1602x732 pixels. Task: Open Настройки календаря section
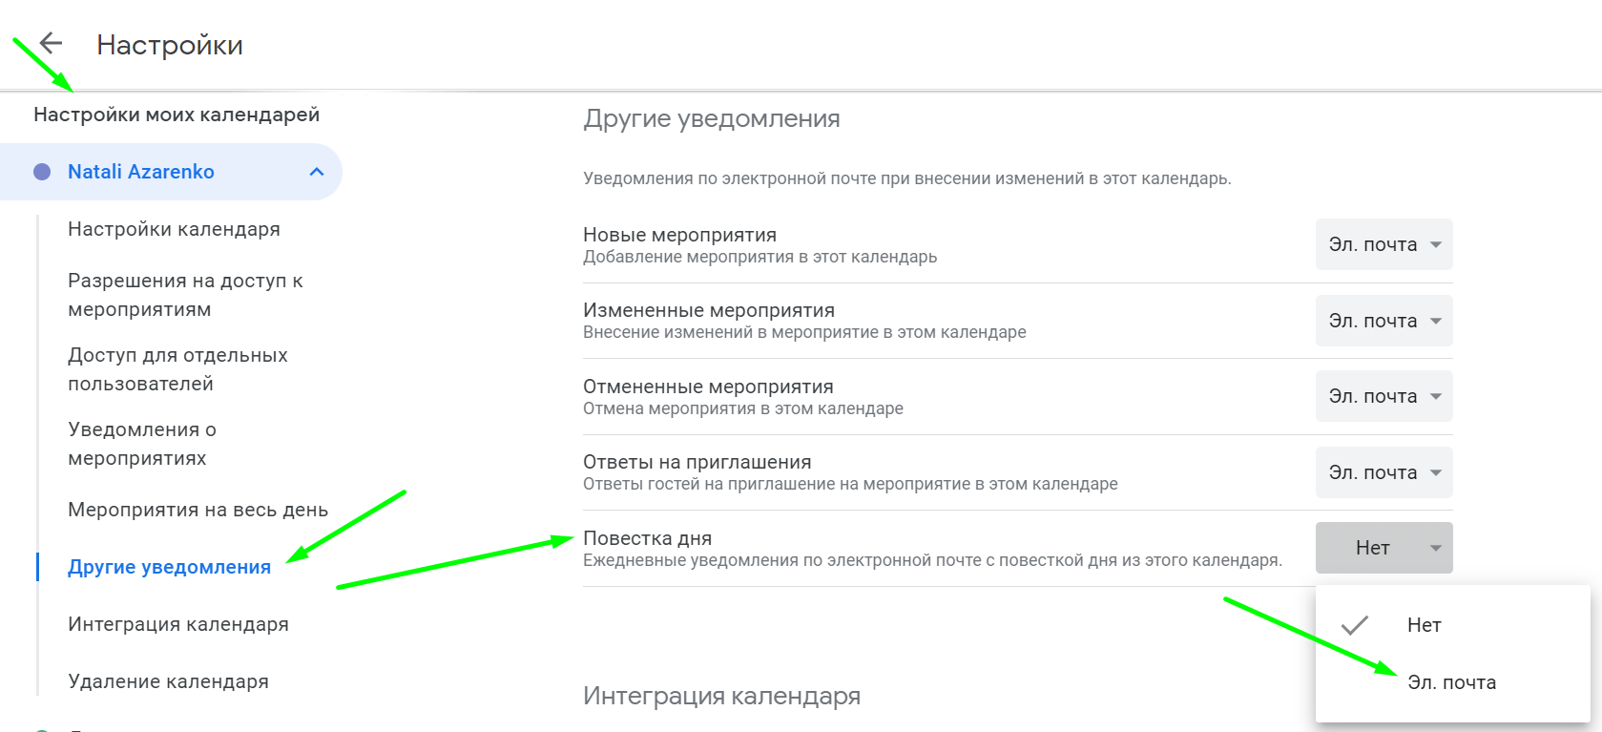(174, 229)
